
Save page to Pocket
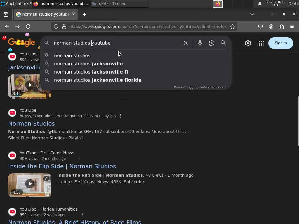[260, 27]
